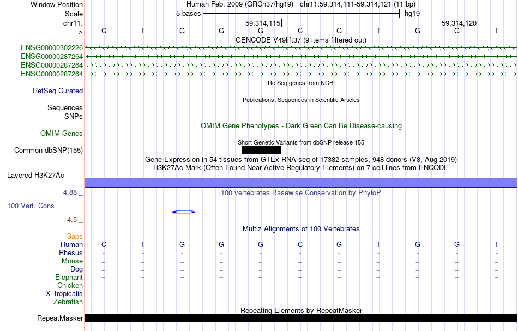Select the Zebrafish species row label
The image size is (518, 331).
tap(68, 302)
